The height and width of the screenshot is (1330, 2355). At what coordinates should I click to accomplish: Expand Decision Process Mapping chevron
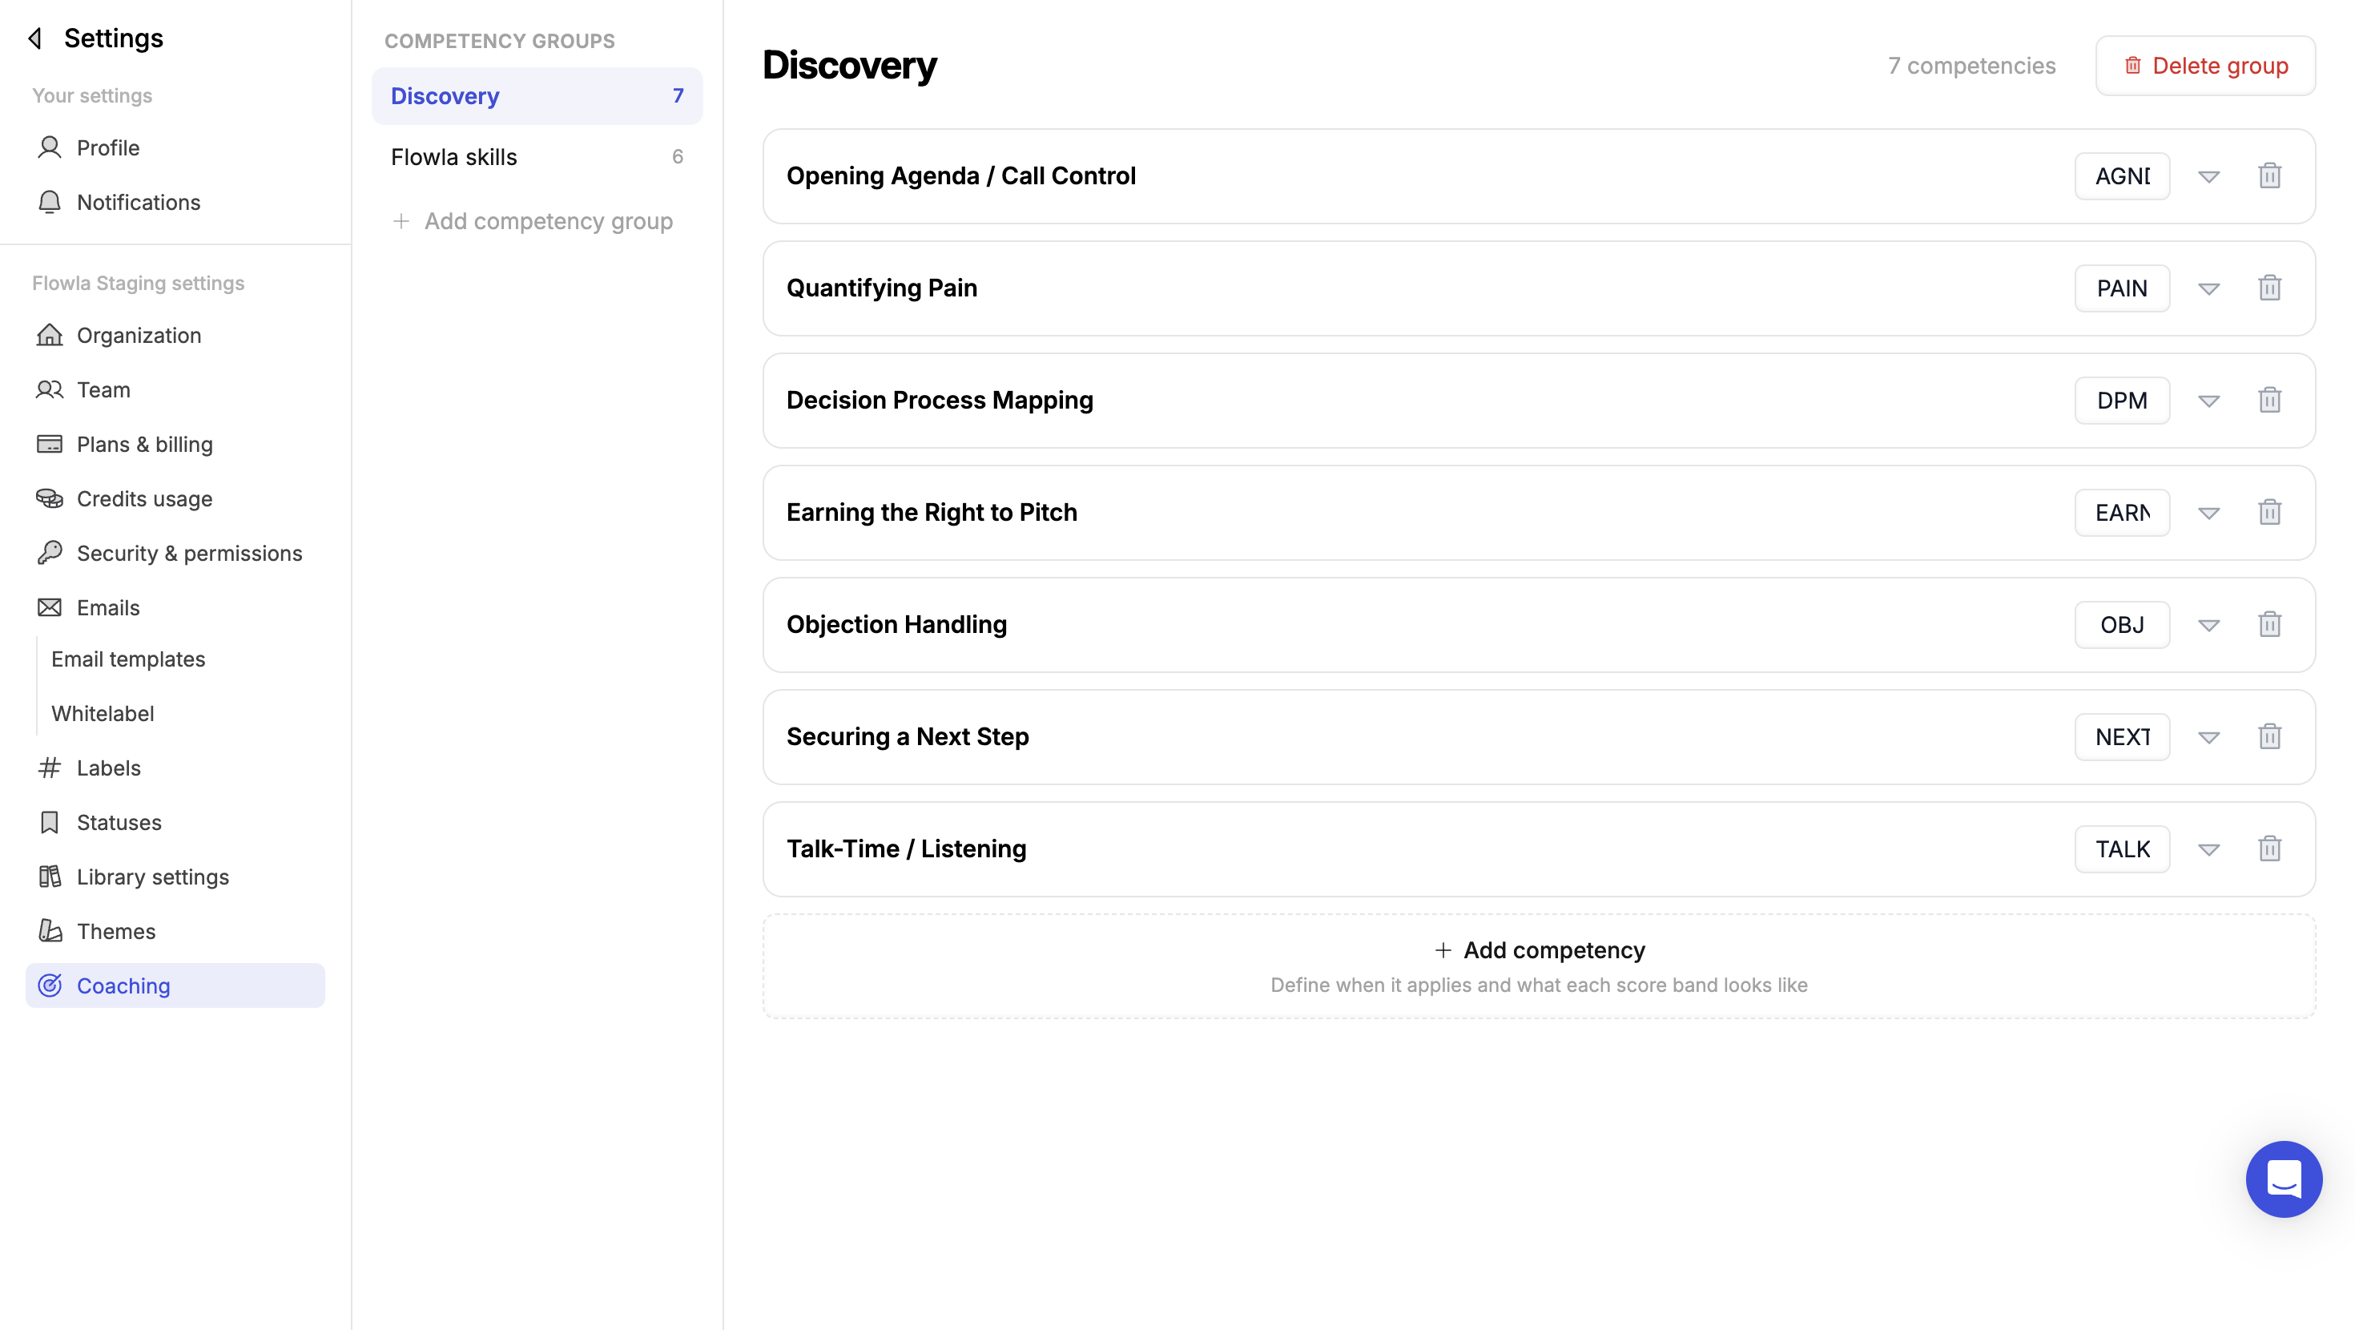click(2208, 401)
